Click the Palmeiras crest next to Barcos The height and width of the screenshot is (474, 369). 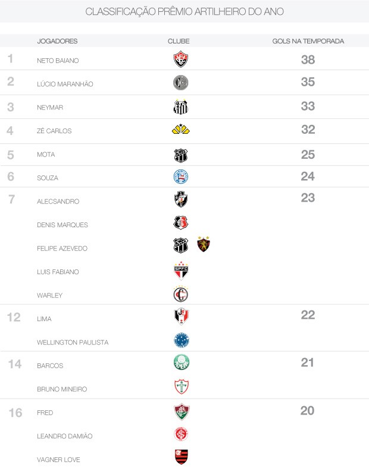point(181,363)
